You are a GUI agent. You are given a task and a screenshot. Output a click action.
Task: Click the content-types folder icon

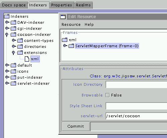coord(20,41)
